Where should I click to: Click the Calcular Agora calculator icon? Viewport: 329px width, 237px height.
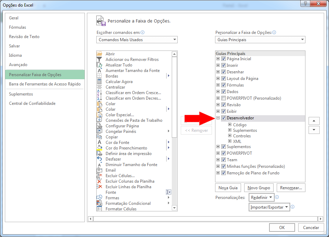[99, 82]
